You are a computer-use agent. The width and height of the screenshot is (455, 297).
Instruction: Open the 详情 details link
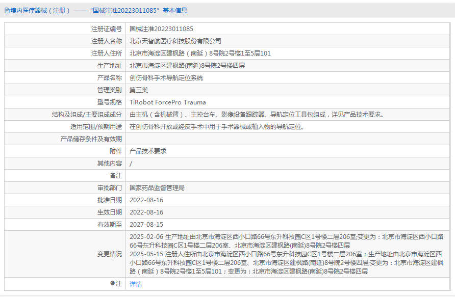click(x=136, y=284)
